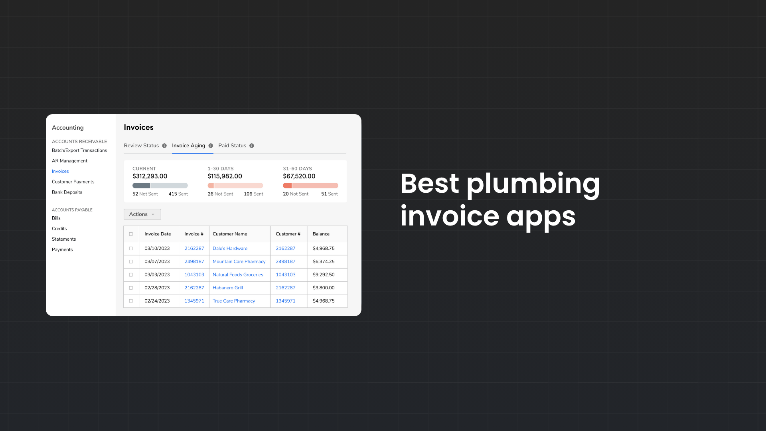766x431 pixels.
Task: Select the checkbox on Habanero Grill's row
Action: click(131, 288)
